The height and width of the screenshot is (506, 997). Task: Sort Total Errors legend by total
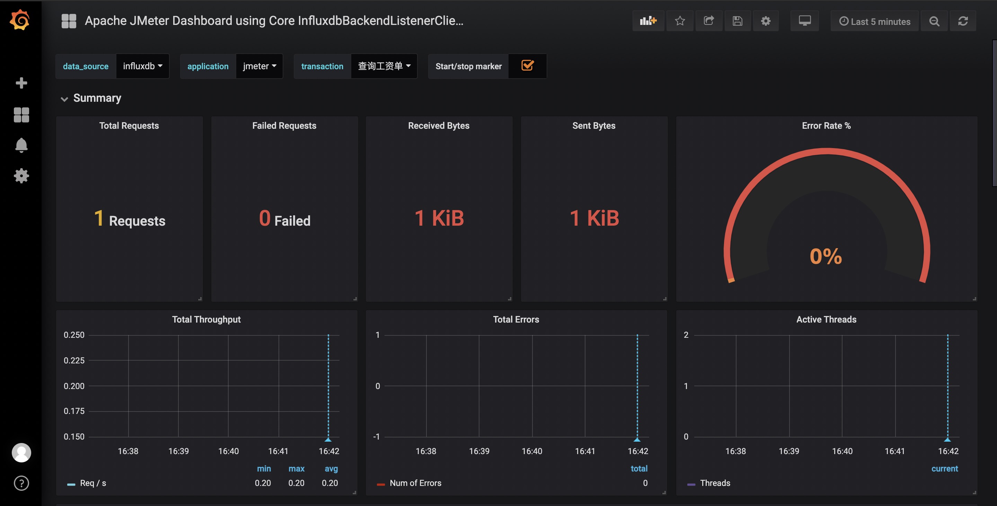coord(639,469)
